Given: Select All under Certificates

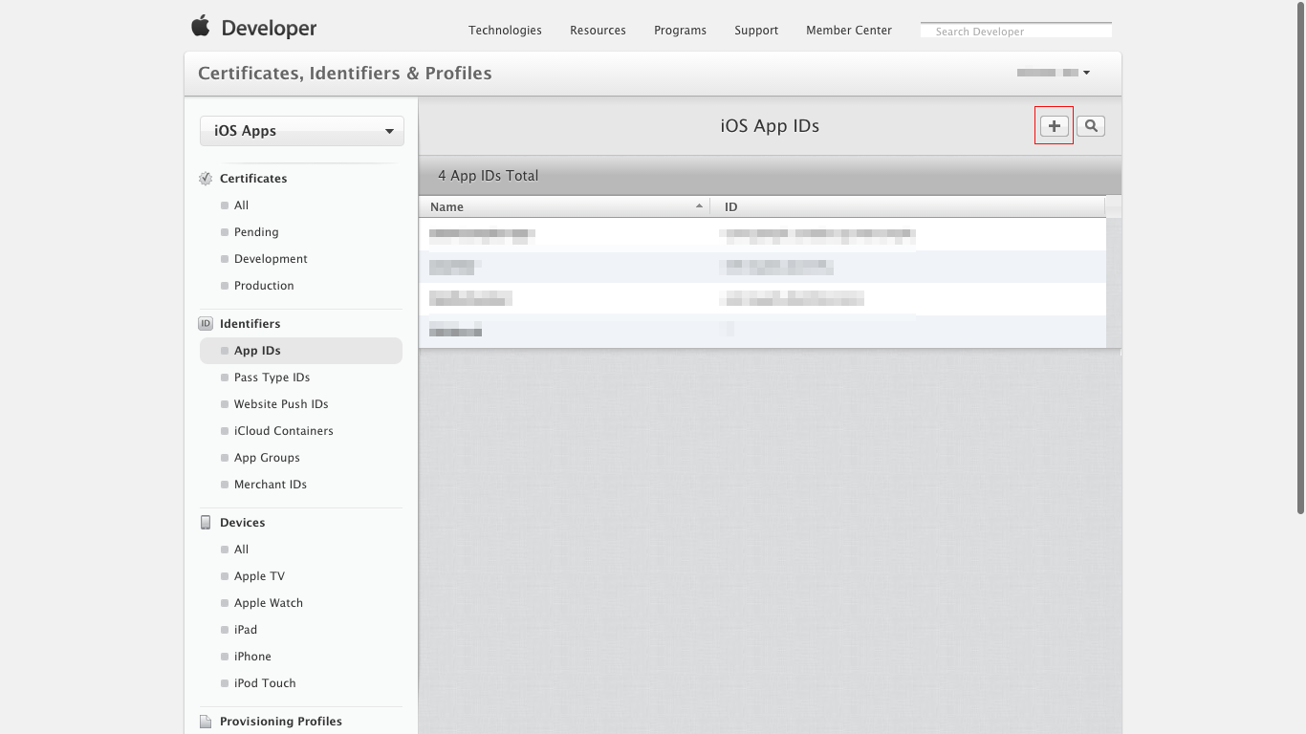Looking at the screenshot, I should point(241,205).
